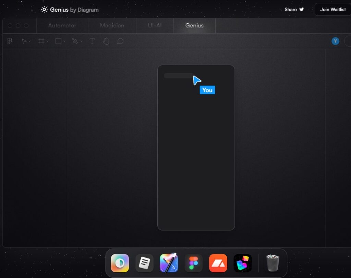Click the blue Y user avatar
The height and width of the screenshot is (278, 351).
tap(335, 41)
